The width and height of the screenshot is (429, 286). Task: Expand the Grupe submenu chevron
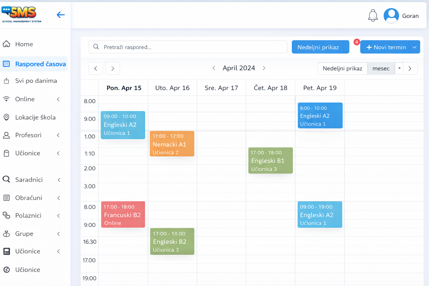(58, 234)
